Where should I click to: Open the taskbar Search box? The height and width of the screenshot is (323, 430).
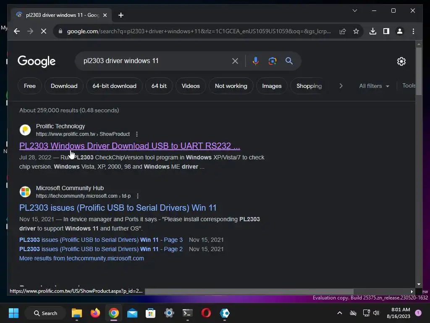tap(45, 313)
